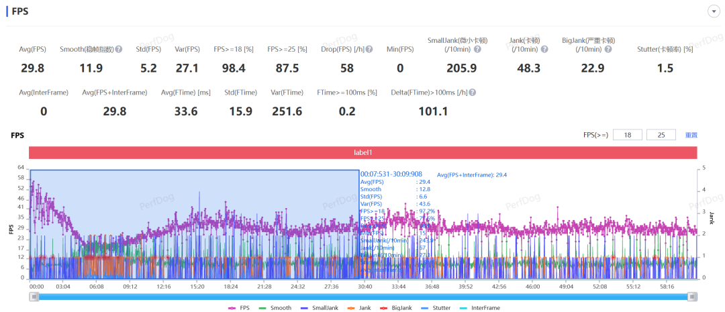Click left handle of timeline range slider

(x=34, y=297)
